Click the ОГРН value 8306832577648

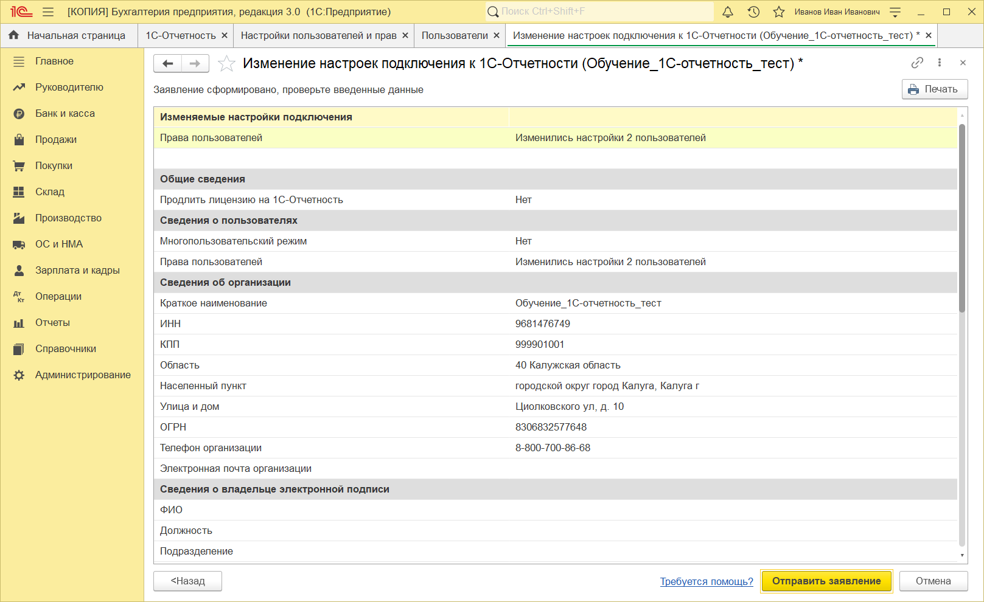click(x=551, y=427)
